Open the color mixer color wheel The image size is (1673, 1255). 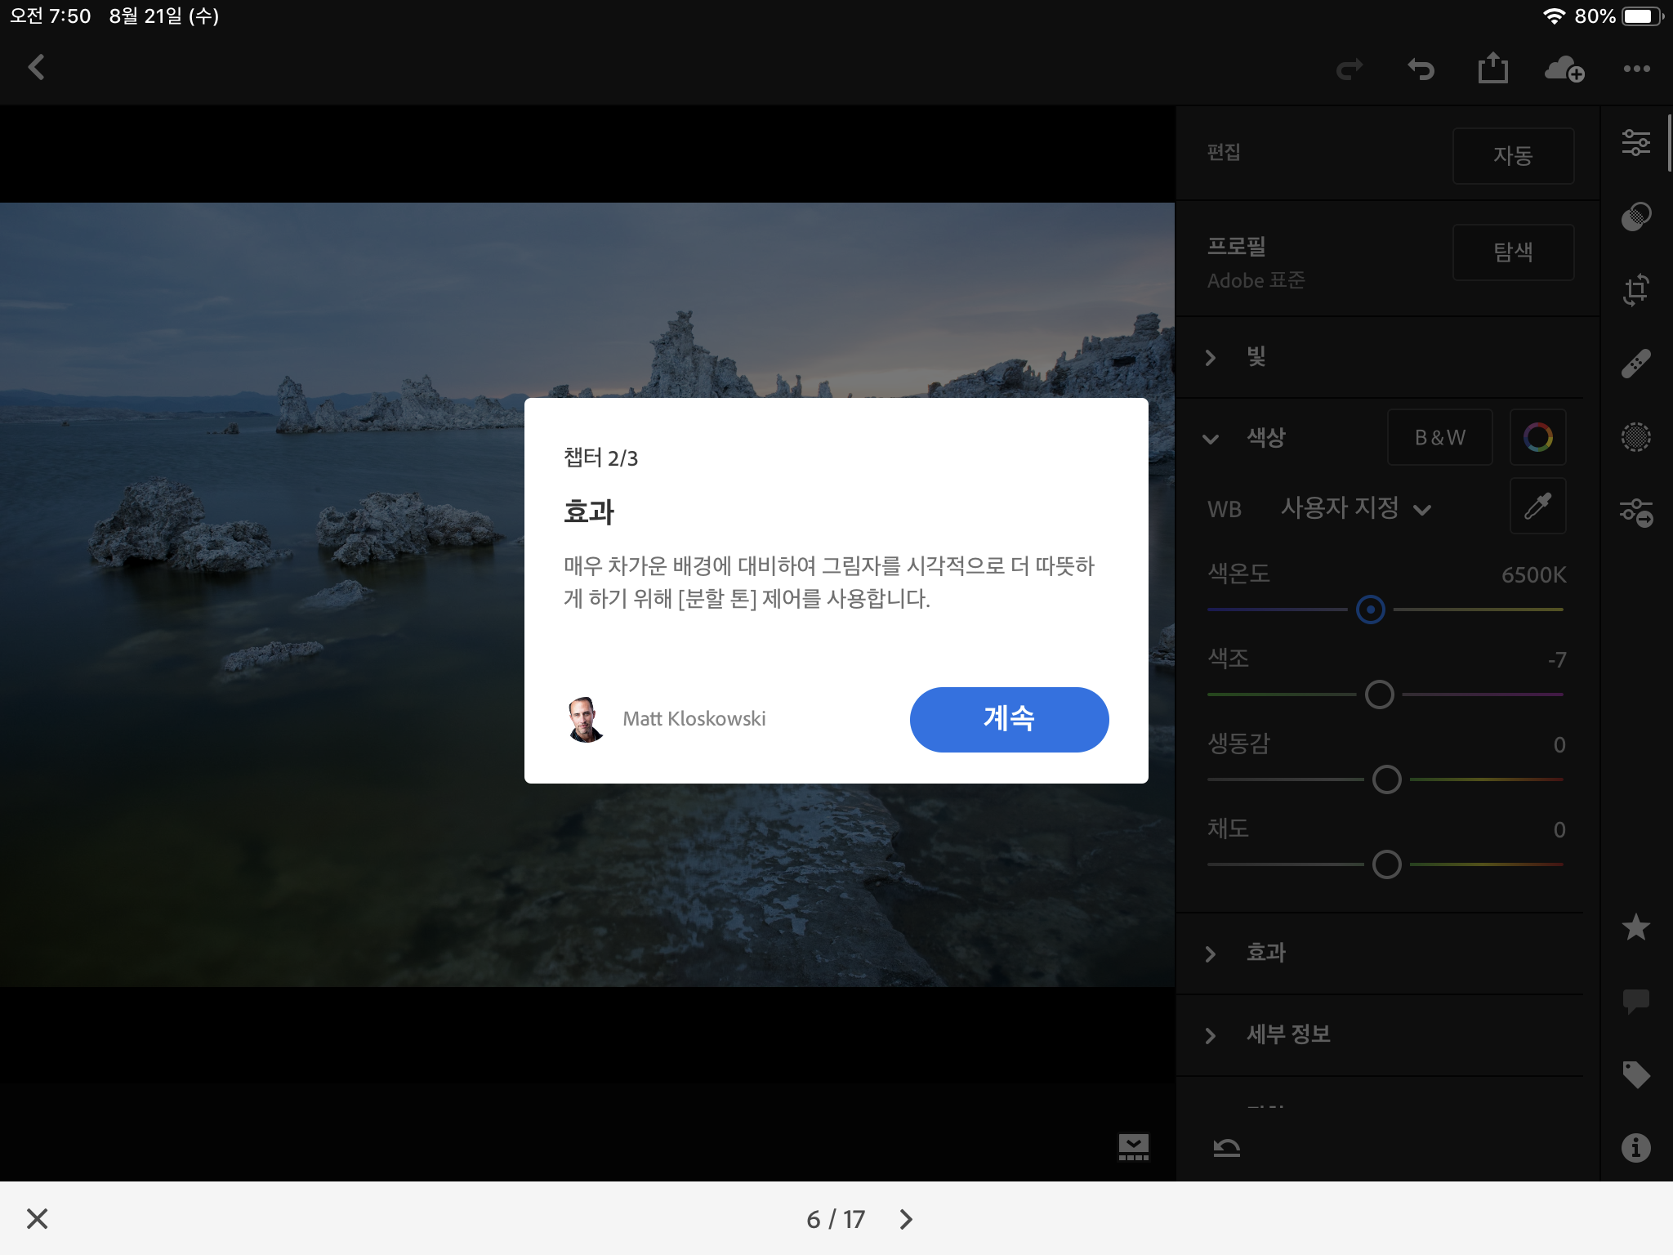[1538, 437]
